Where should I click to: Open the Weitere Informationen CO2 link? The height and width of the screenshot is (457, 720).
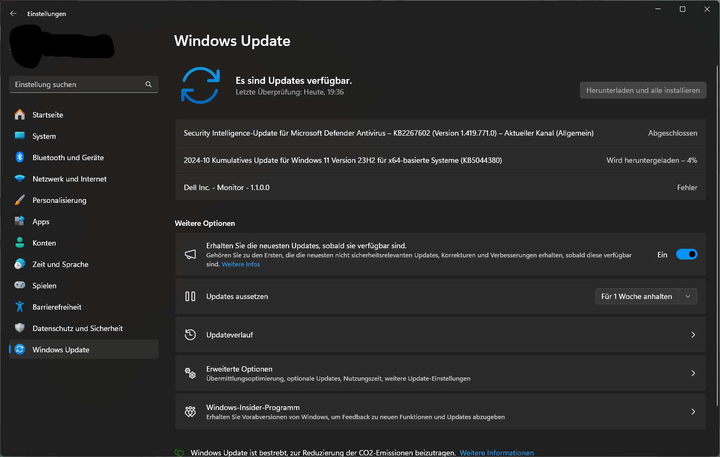(497, 453)
